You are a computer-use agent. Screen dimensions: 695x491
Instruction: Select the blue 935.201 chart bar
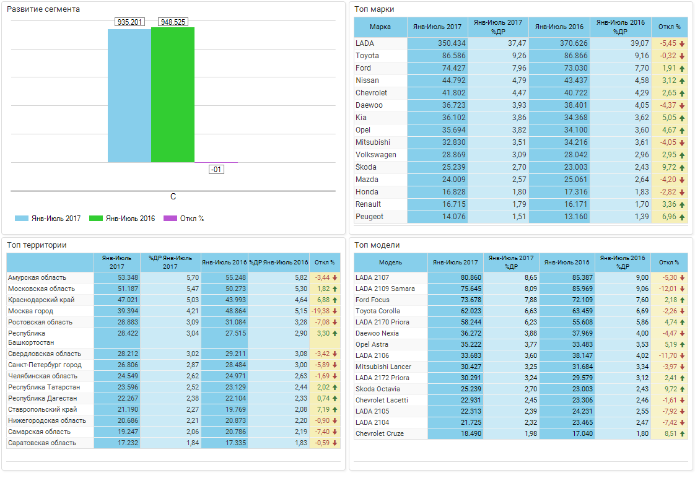[129, 96]
